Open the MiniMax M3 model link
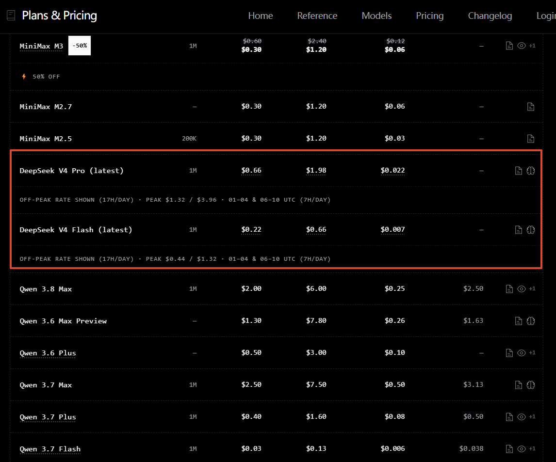 tap(41, 46)
